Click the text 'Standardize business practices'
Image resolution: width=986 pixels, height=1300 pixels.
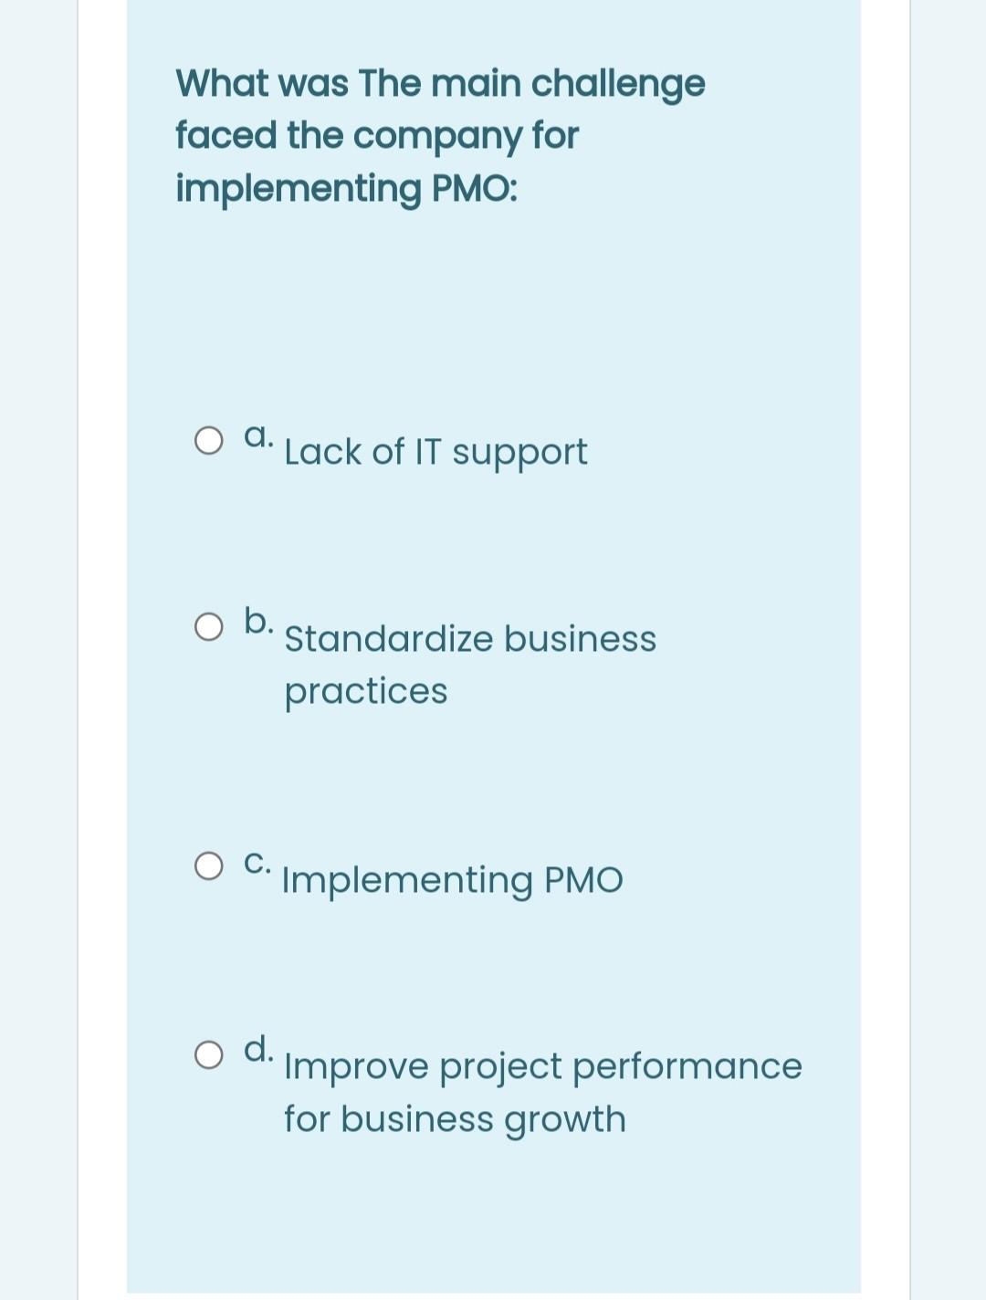471,638
